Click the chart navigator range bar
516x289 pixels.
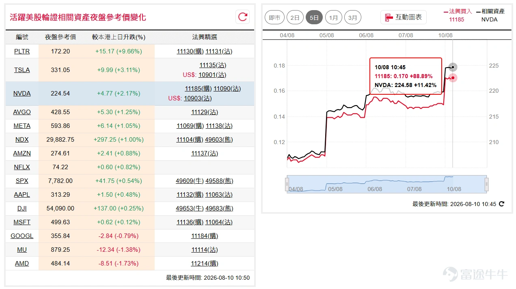point(387,185)
